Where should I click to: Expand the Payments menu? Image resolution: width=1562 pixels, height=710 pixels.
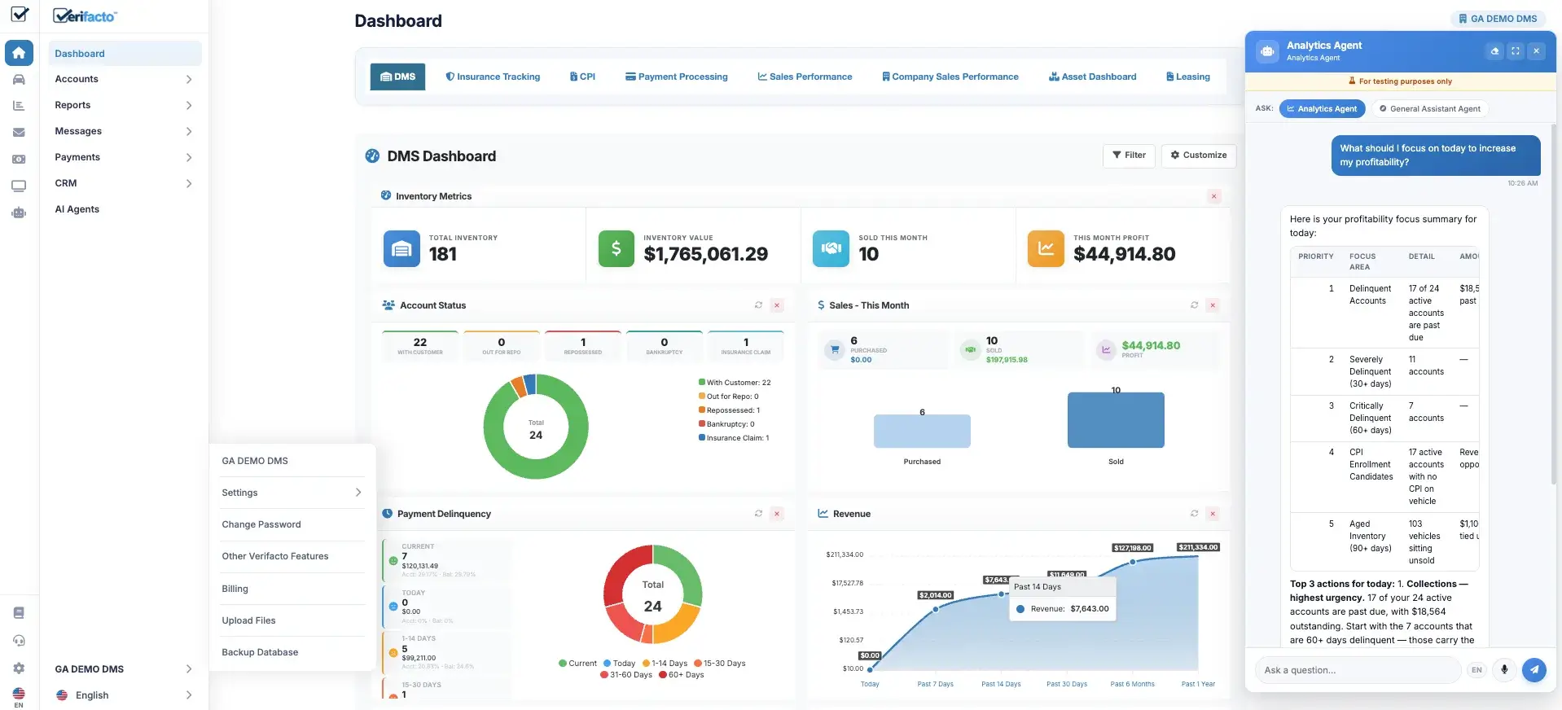pyautogui.click(x=124, y=157)
